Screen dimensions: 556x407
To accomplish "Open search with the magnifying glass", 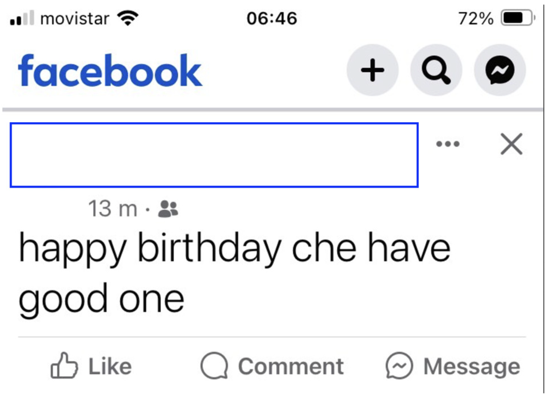I will (436, 70).
